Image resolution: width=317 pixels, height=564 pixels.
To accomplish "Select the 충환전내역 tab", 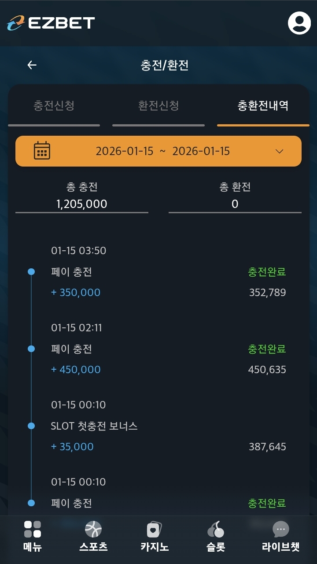I will [x=263, y=106].
